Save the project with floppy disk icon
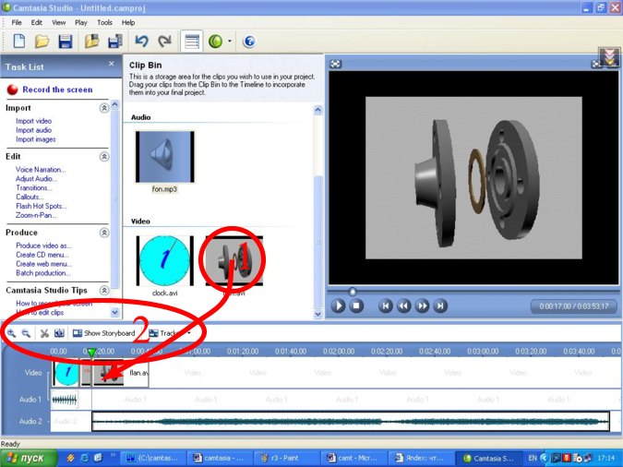The height and width of the screenshot is (467, 623). coord(66,42)
